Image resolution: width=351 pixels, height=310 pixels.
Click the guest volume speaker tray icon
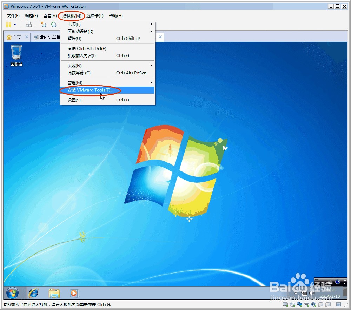click(312, 293)
